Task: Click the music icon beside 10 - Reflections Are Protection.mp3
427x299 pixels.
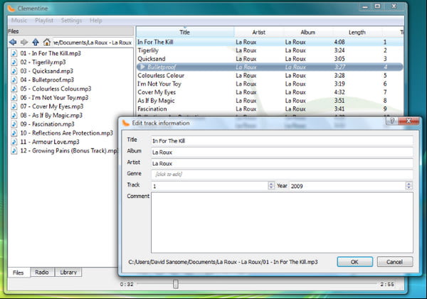Action: click(14, 133)
